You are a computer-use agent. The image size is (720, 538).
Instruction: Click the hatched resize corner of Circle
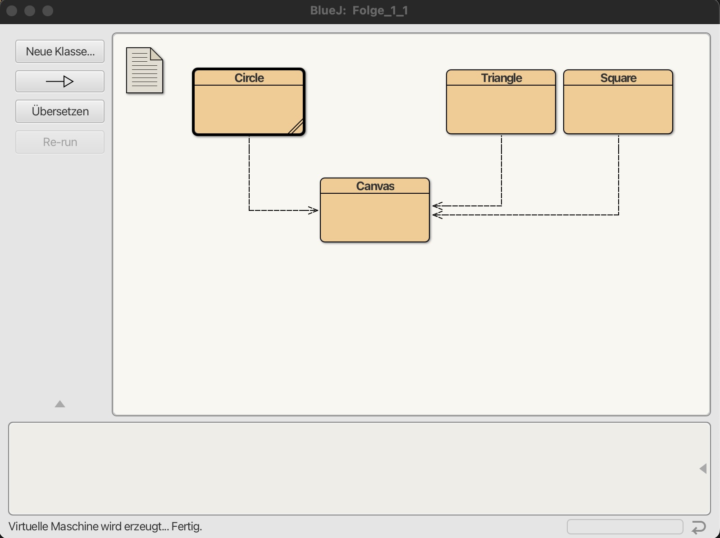tap(296, 127)
